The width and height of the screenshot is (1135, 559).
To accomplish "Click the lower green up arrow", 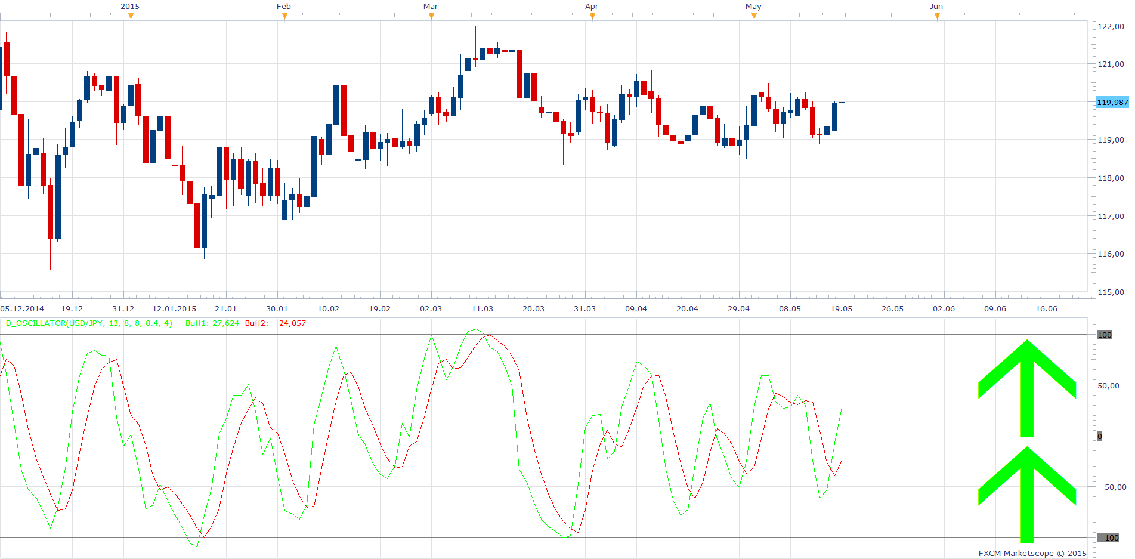I will pos(1026,495).
